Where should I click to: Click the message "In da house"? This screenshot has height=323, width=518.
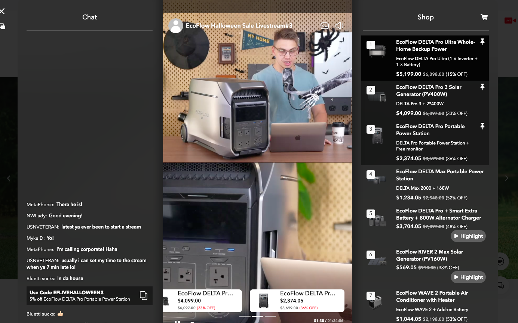pos(70,278)
